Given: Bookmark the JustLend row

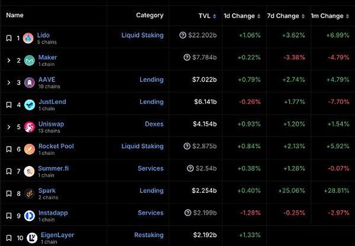Looking at the screenshot, I should pos(9,105).
